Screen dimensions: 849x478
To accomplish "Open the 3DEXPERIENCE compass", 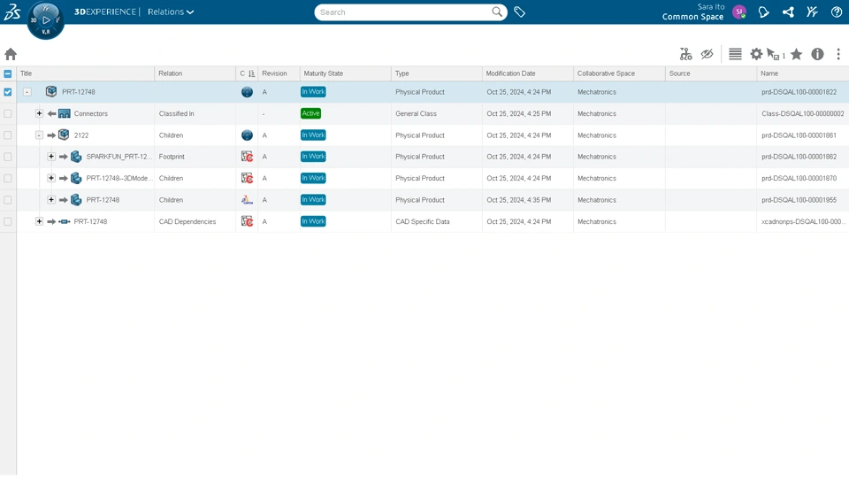I will [x=45, y=20].
